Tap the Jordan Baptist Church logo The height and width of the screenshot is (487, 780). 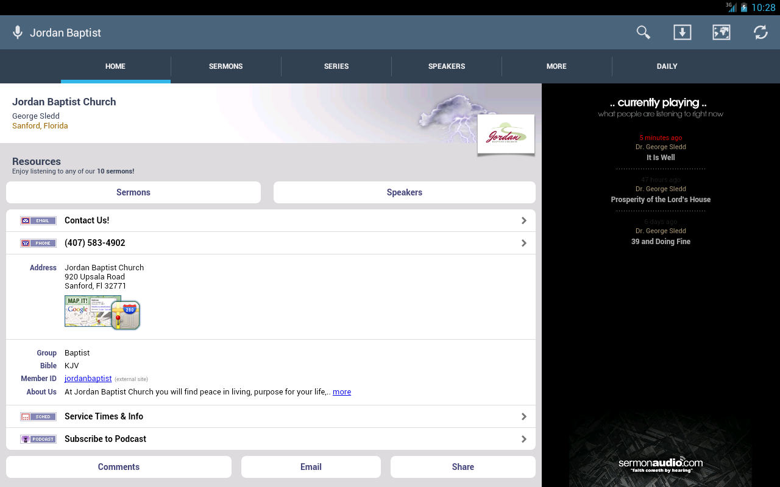click(x=506, y=134)
